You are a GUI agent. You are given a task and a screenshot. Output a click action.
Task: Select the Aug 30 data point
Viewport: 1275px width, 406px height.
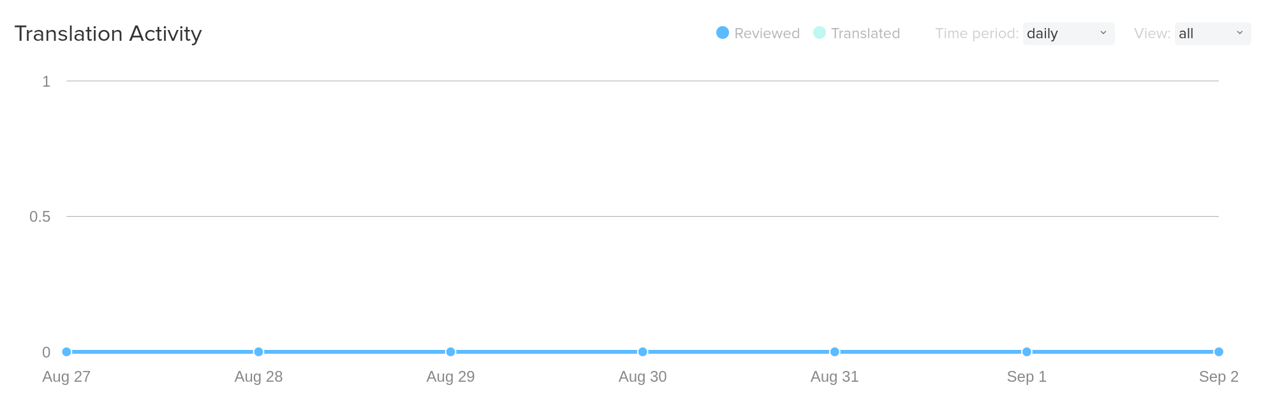click(x=642, y=352)
